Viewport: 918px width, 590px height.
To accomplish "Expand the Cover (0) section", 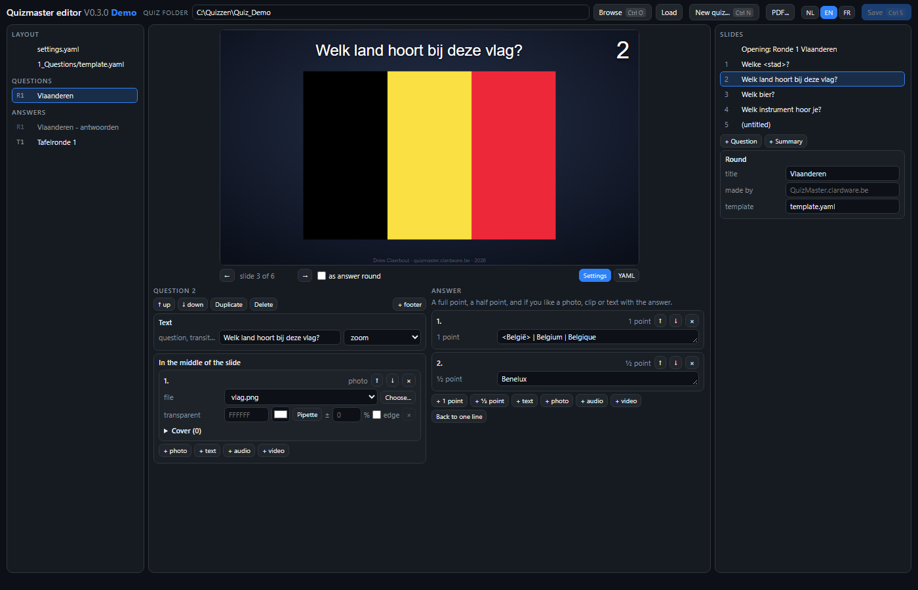I will pos(183,431).
